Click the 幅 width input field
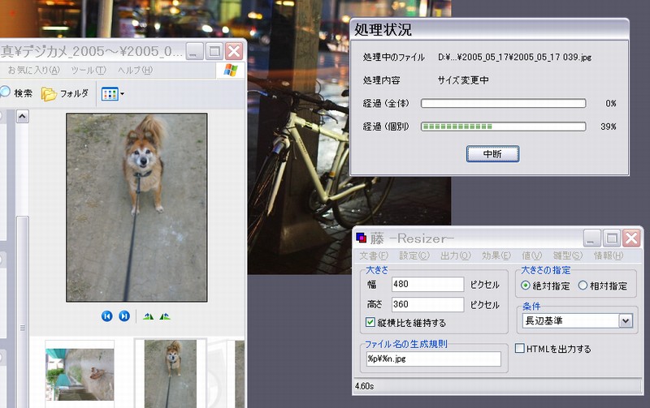The image size is (650, 408). click(x=426, y=284)
